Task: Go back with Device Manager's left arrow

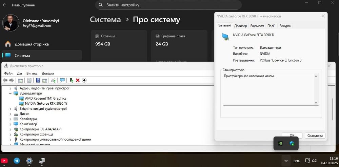Action: (x=5, y=80)
